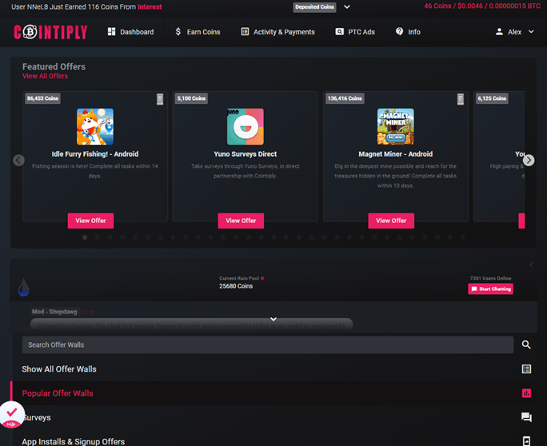Click the Idle Furry Fishing game thumbnail
Viewport: 547px width, 446px height.
(95, 126)
